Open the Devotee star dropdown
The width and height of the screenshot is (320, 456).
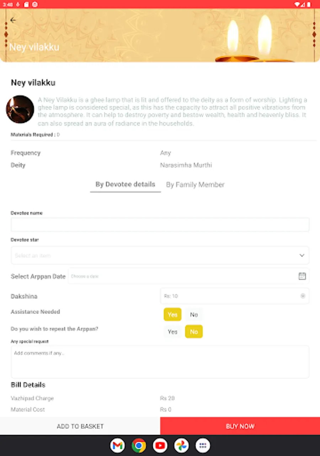click(302, 255)
